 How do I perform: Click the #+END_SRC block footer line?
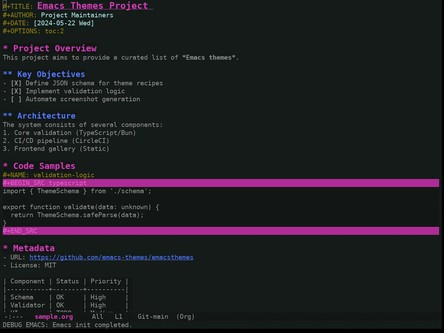[x=221, y=231]
